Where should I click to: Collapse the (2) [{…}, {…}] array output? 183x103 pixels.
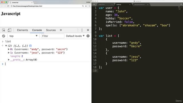(6, 46)
